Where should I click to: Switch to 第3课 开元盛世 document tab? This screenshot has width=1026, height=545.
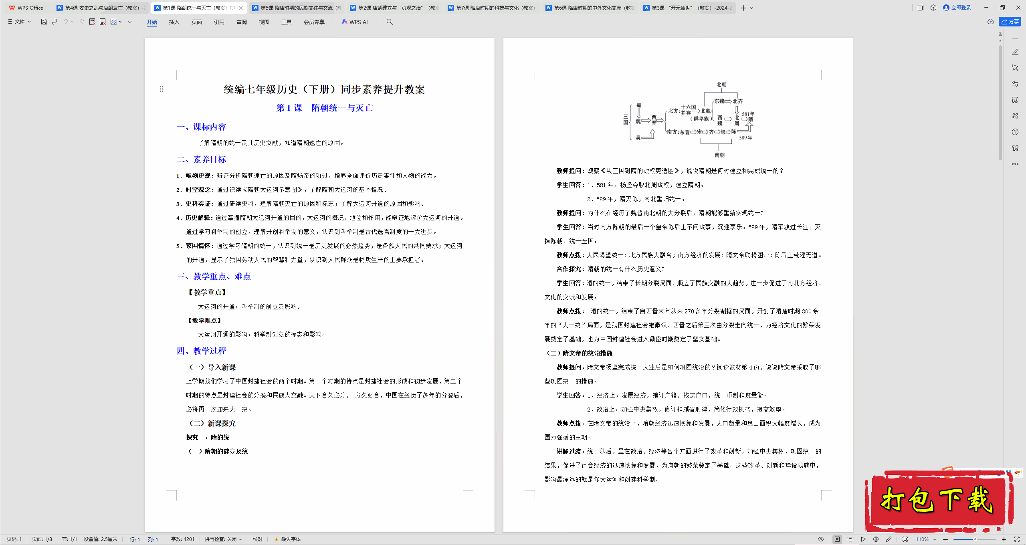[x=688, y=8]
